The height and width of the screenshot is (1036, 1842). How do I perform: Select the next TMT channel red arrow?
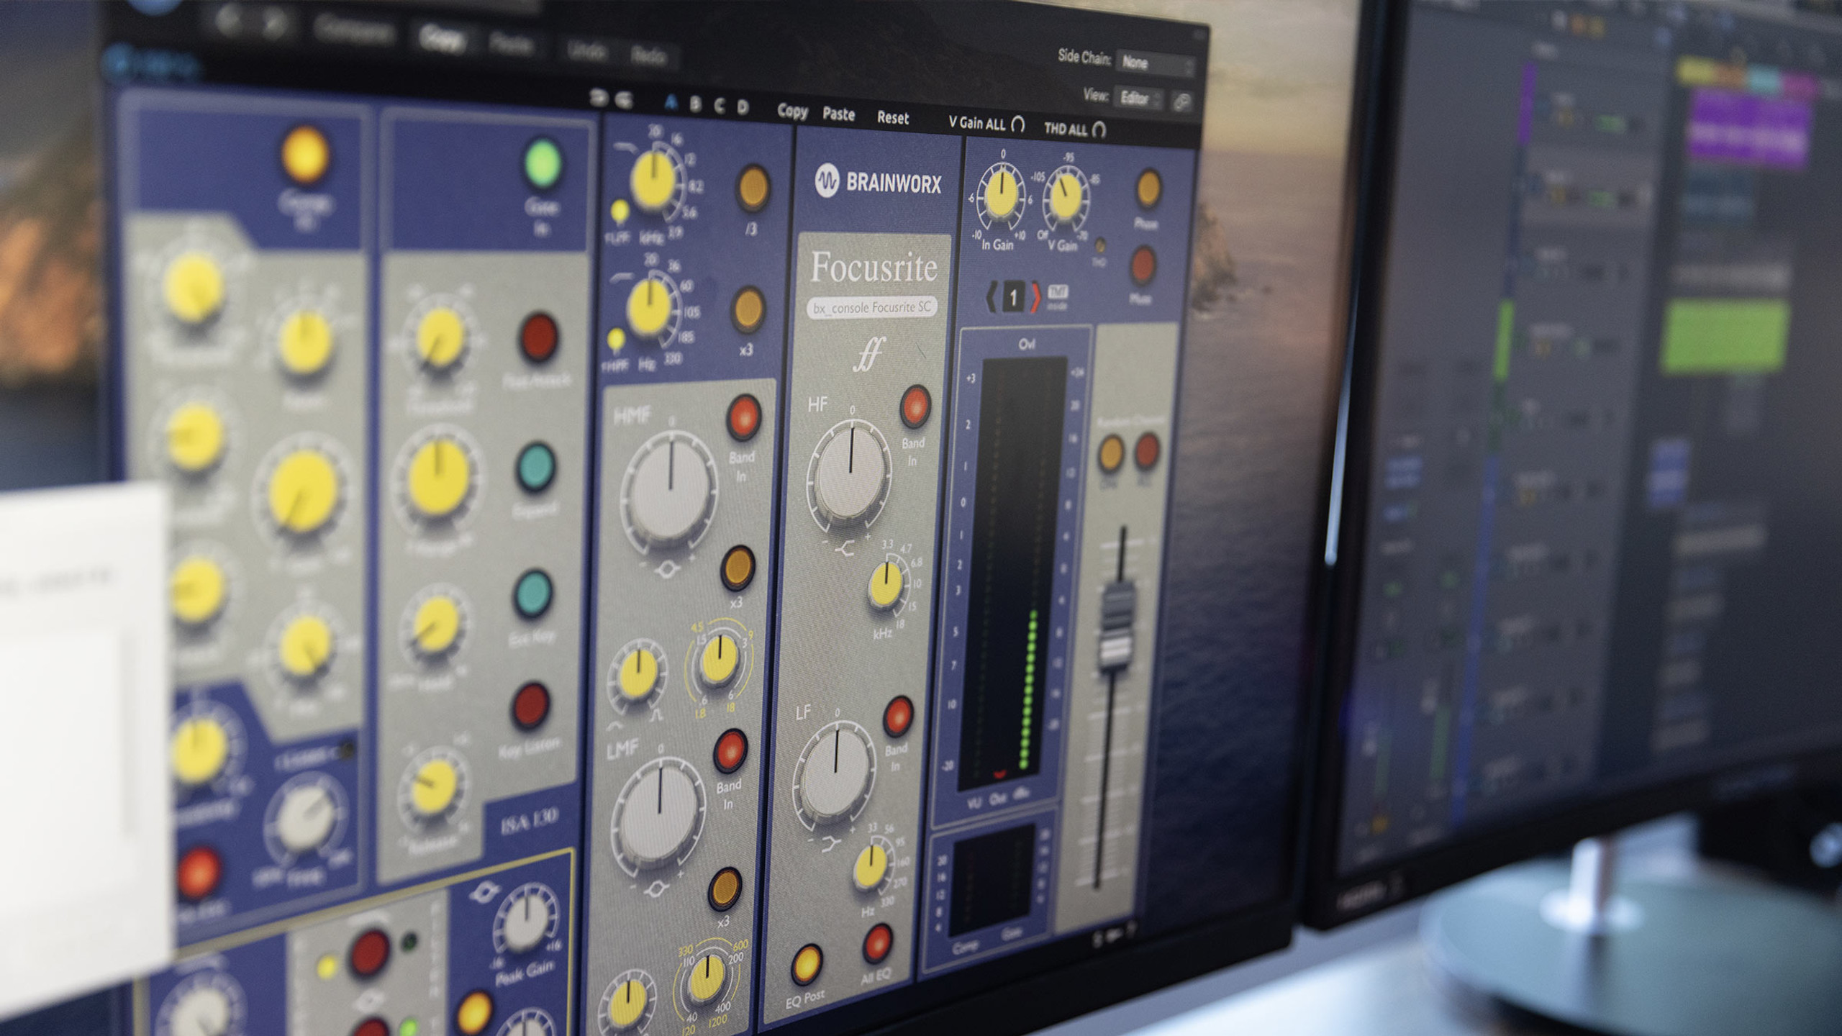[1035, 298]
